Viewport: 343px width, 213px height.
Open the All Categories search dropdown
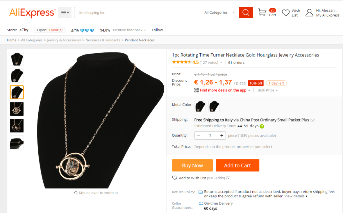click(219, 12)
